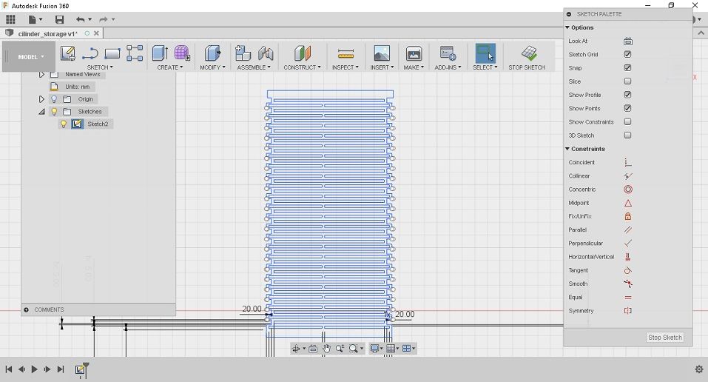The height and width of the screenshot is (382, 708).
Task: Apply the Concentric constraint
Action: 627,190
